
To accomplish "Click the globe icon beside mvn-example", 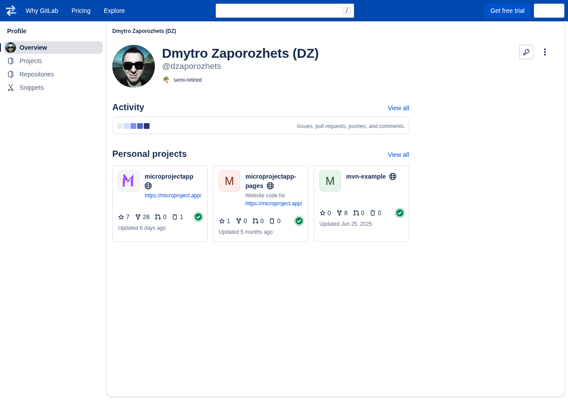I will pos(393,176).
